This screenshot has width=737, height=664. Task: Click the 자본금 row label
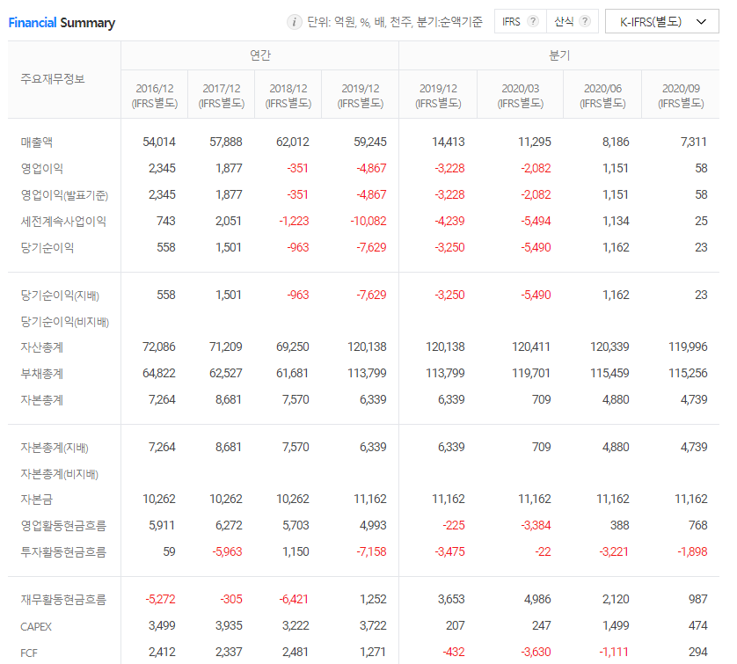pyautogui.click(x=37, y=499)
